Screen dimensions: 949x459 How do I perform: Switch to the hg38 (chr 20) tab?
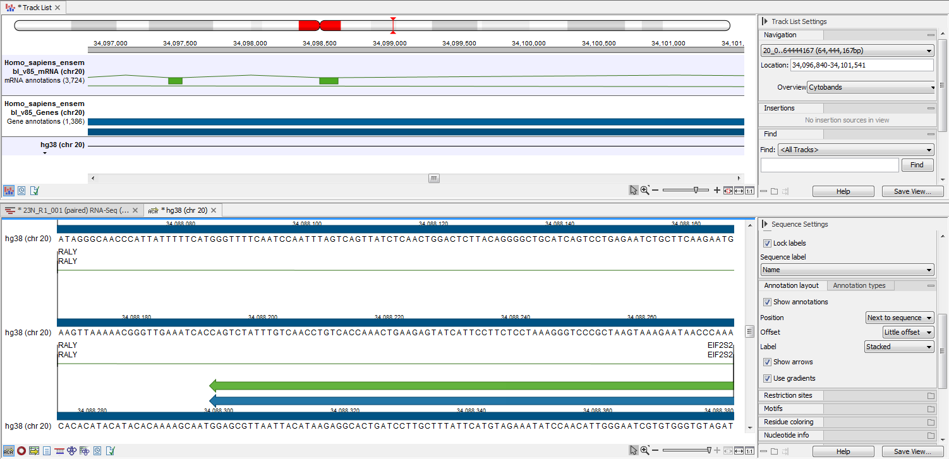(x=183, y=210)
